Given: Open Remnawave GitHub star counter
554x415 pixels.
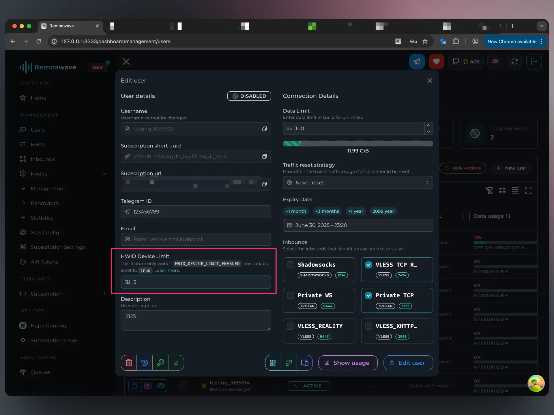Looking at the screenshot, I should 465,61.
